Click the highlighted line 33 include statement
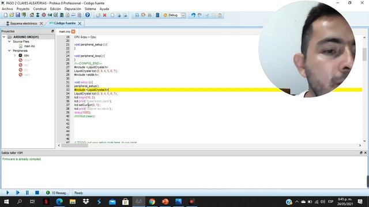The width and height of the screenshot is (369, 207). [91, 90]
